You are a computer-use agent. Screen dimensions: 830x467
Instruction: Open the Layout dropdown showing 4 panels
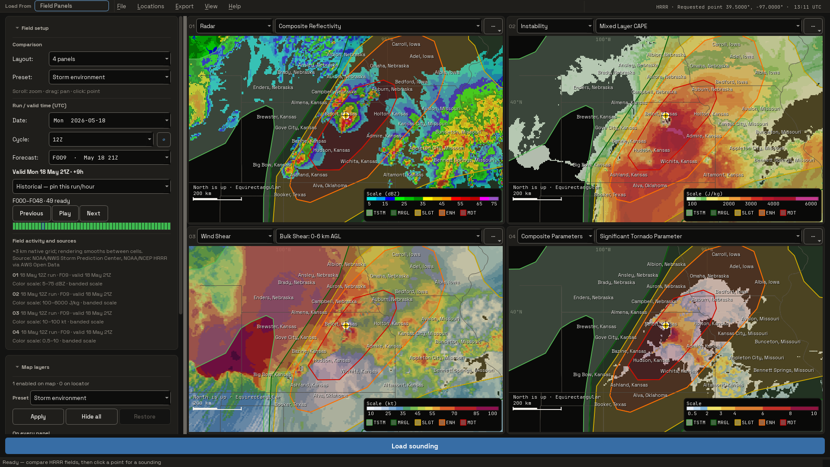click(110, 59)
